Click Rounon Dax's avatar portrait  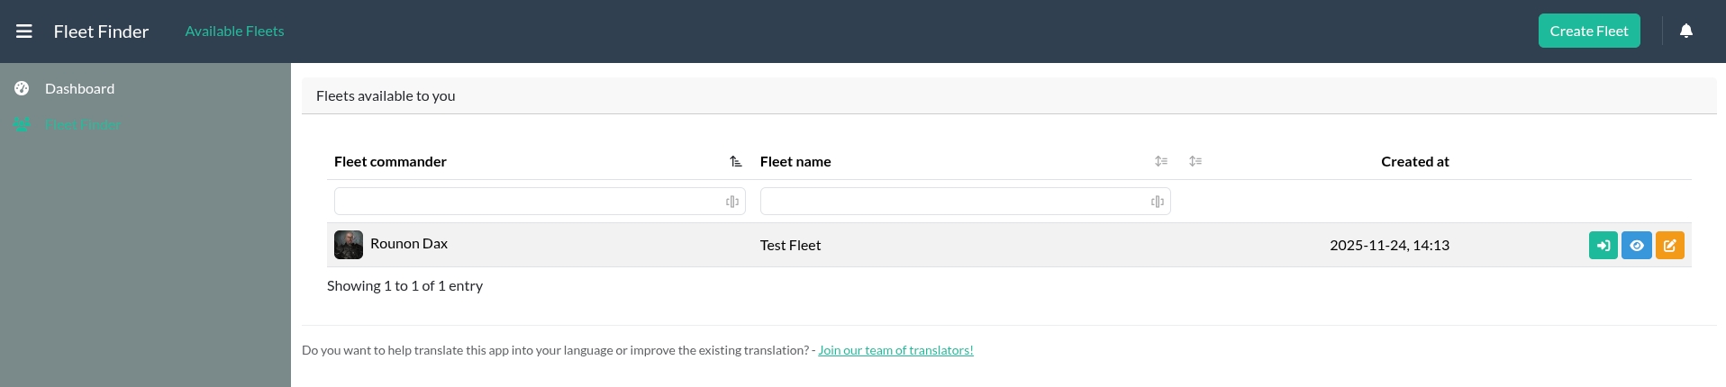(349, 245)
